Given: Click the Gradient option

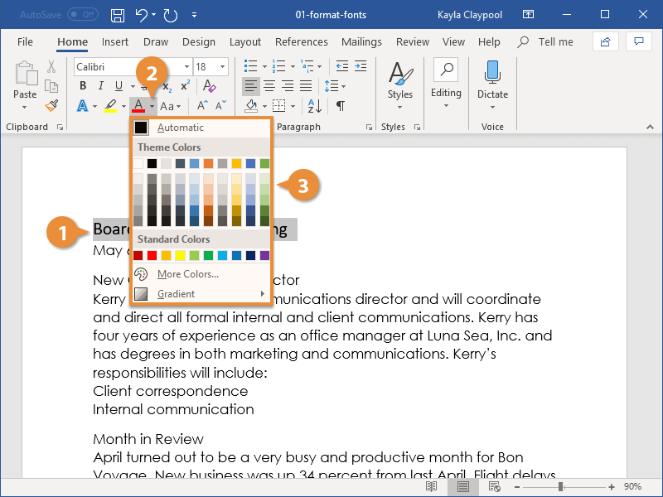Looking at the screenshot, I should [x=175, y=293].
